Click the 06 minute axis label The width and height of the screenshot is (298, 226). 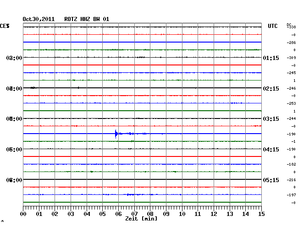coord(118,214)
